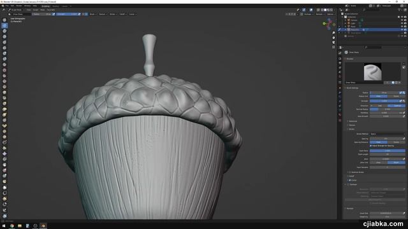
Task: Adjust the Radius slider in Brush Settings
Action: pyautogui.click(x=384, y=93)
